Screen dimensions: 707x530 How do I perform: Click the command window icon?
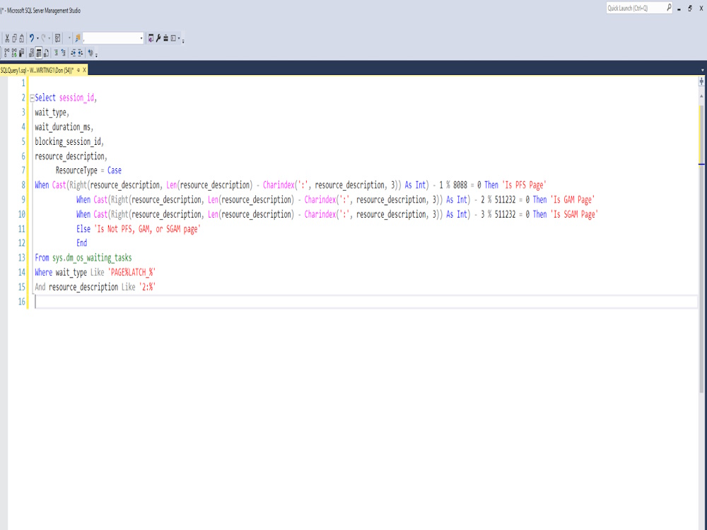pyautogui.click(x=173, y=38)
